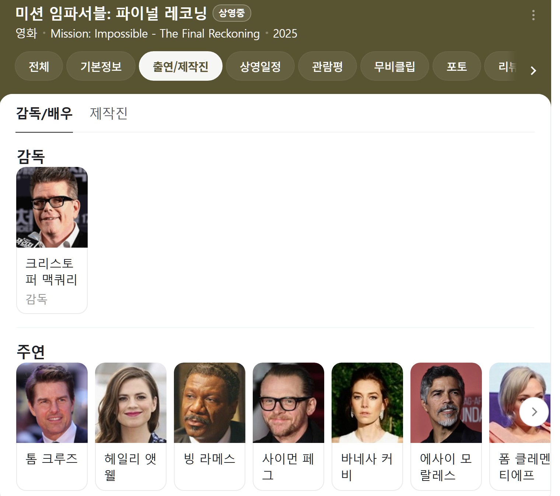Click the 사이먼 페그 name link
This screenshot has height=496, width=560.
(288, 467)
